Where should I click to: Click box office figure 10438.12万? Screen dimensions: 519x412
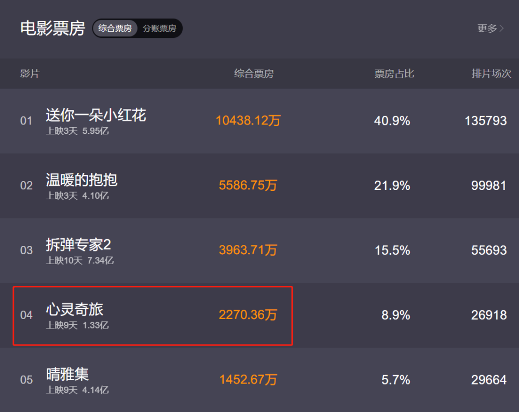click(248, 121)
